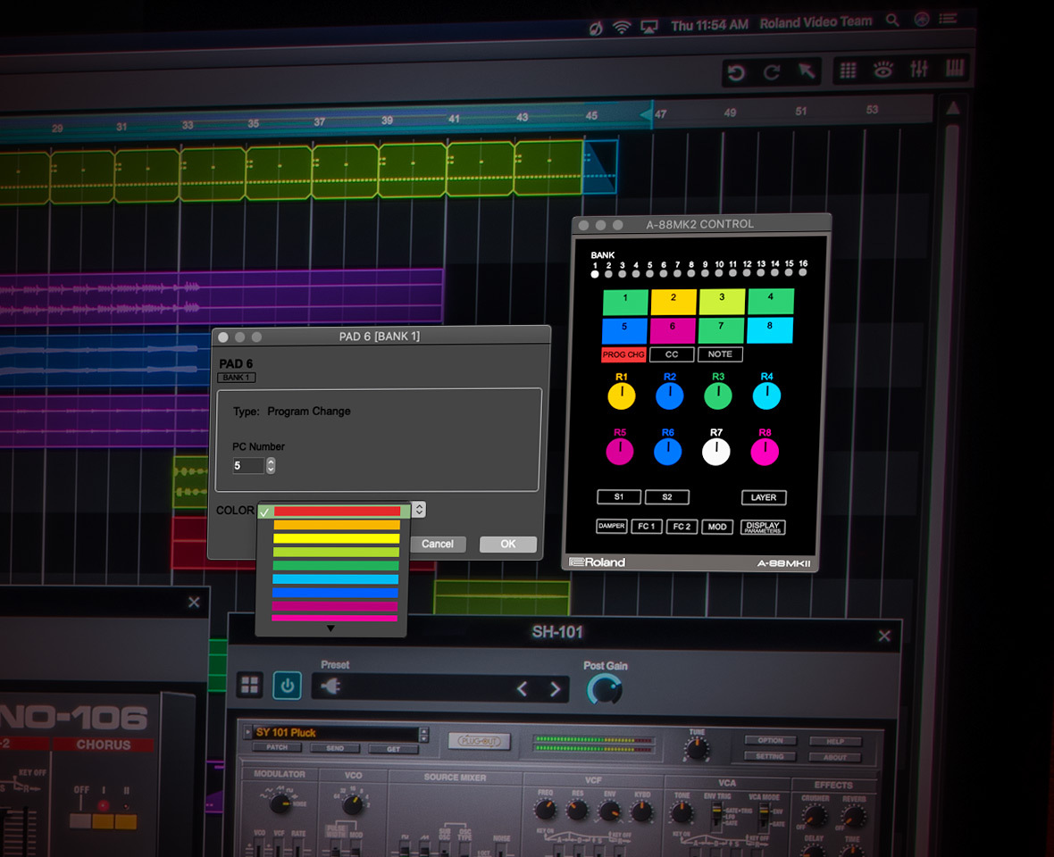Viewport: 1054px width, 857px height.
Task: Show the piano keyboard icon in the toolbar
Action: [x=954, y=70]
